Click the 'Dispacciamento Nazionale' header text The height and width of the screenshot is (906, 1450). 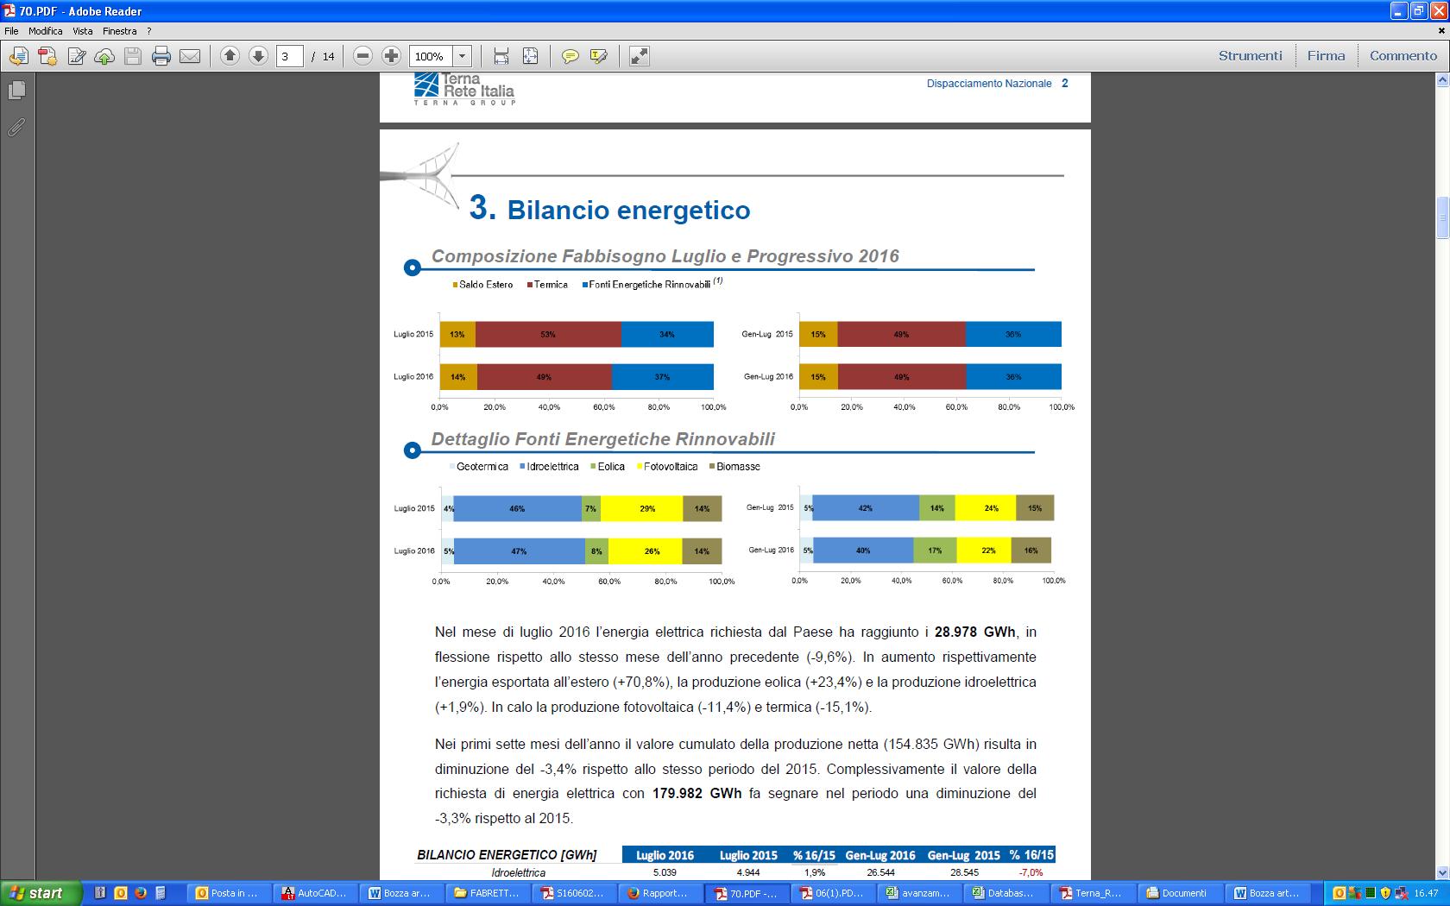click(x=989, y=84)
